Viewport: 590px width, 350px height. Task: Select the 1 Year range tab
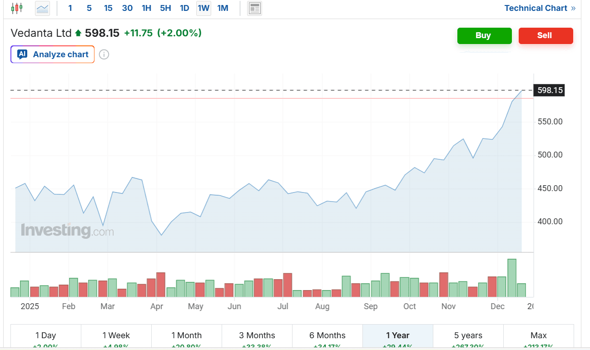coord(398,337)
